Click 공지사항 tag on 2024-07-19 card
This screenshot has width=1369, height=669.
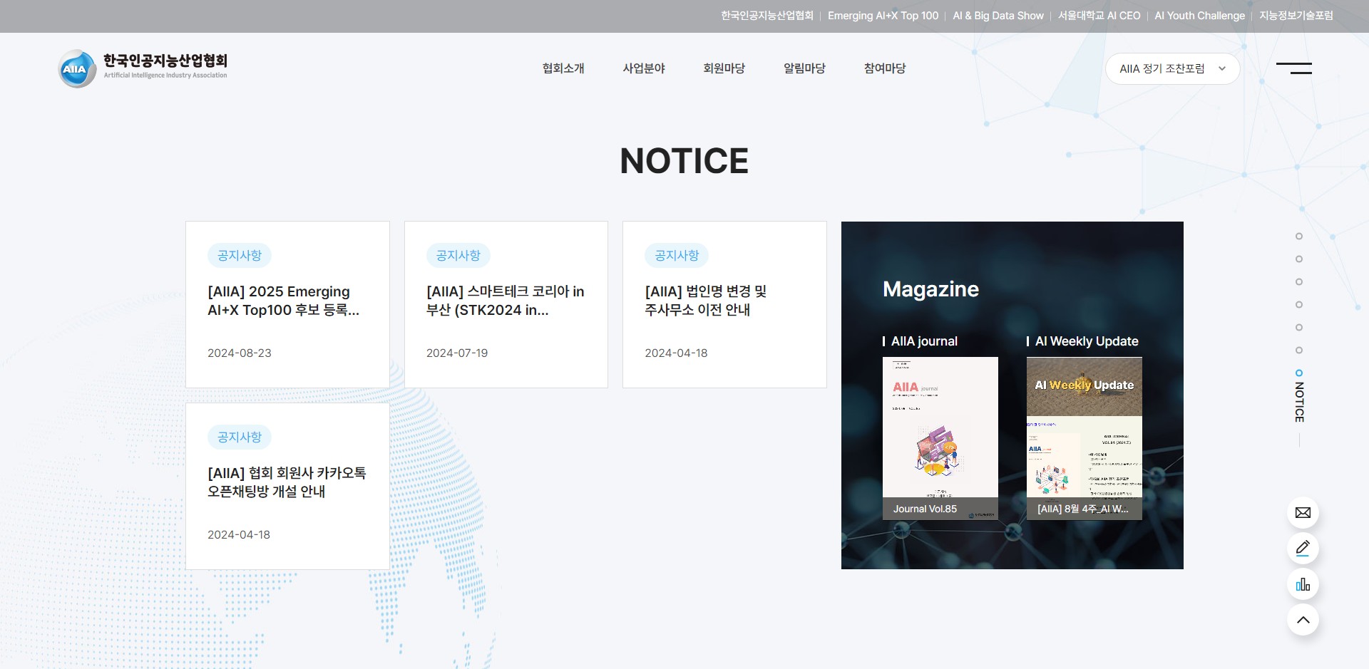(458, 256)
